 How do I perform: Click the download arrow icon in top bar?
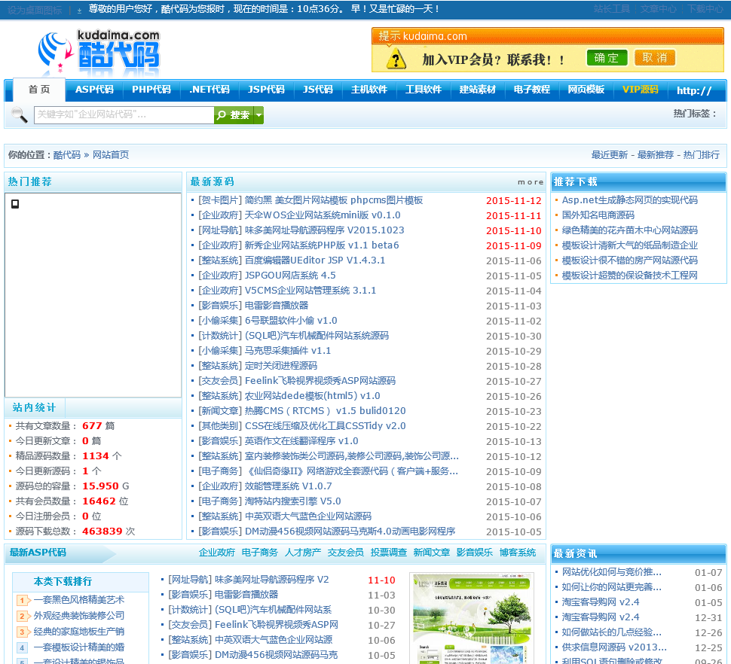point(79,11)
